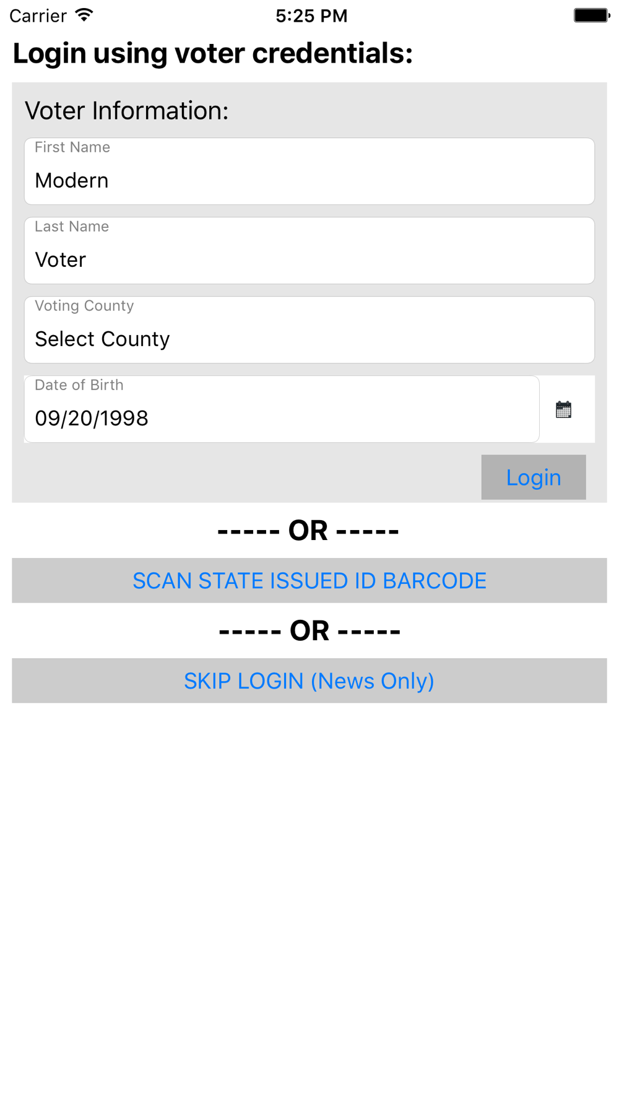This screenshot has width=619, height=1101.
Task: Choose Select County option
Action: coord(102,339)
